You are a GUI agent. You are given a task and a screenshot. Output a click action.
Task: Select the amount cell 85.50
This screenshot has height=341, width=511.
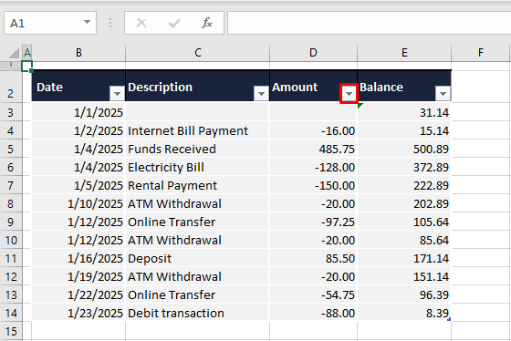click(x=314, y=258)
